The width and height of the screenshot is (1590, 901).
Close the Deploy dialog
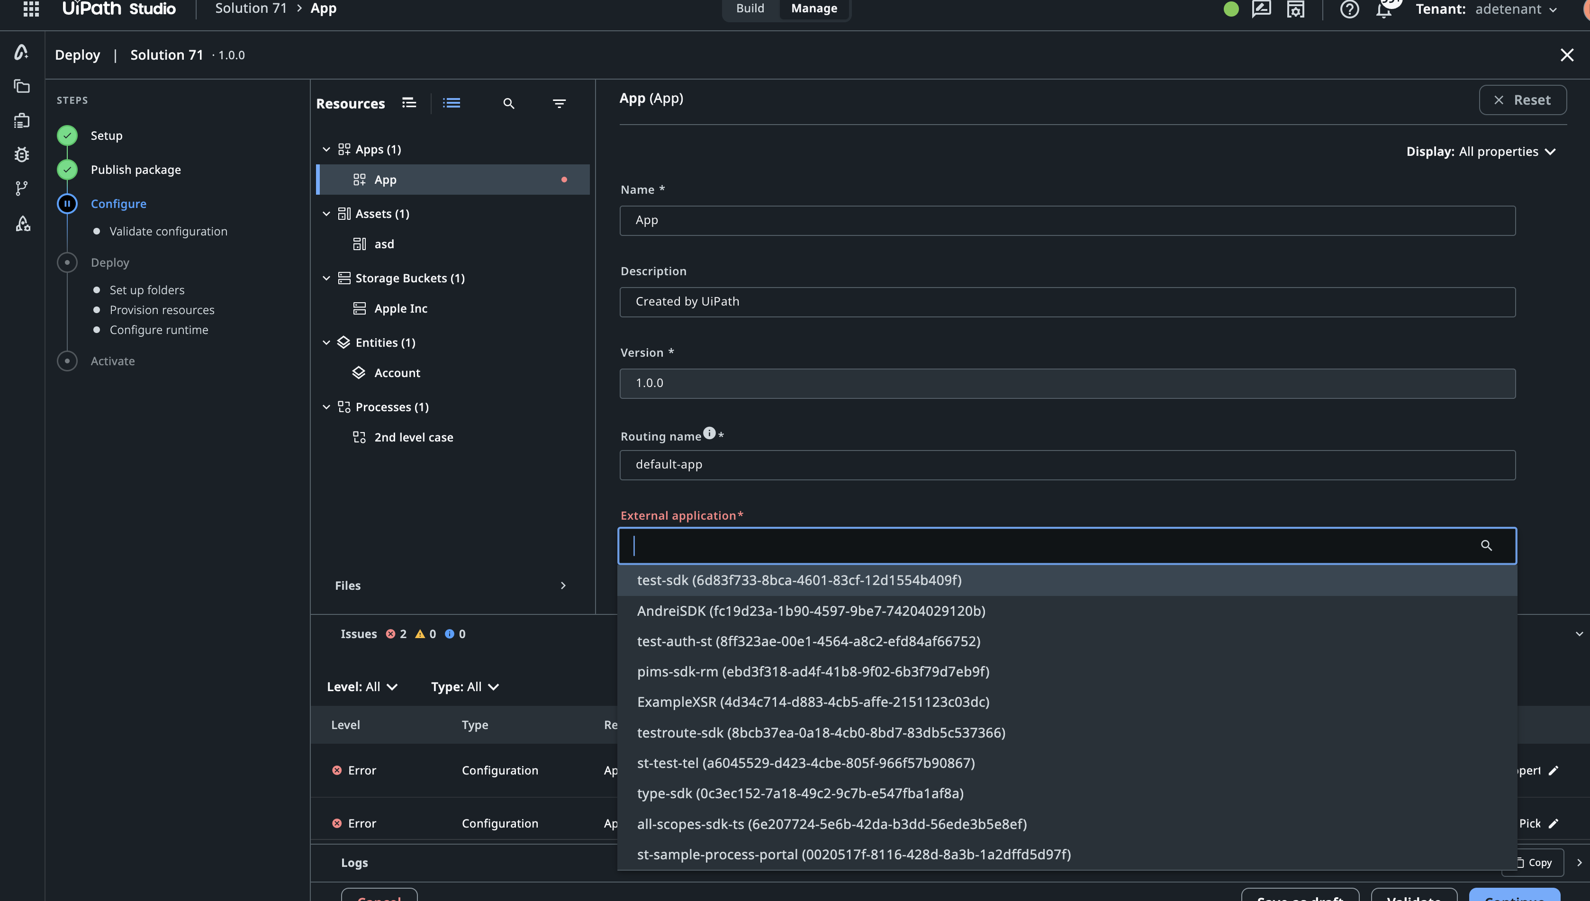coord(1566,55)
